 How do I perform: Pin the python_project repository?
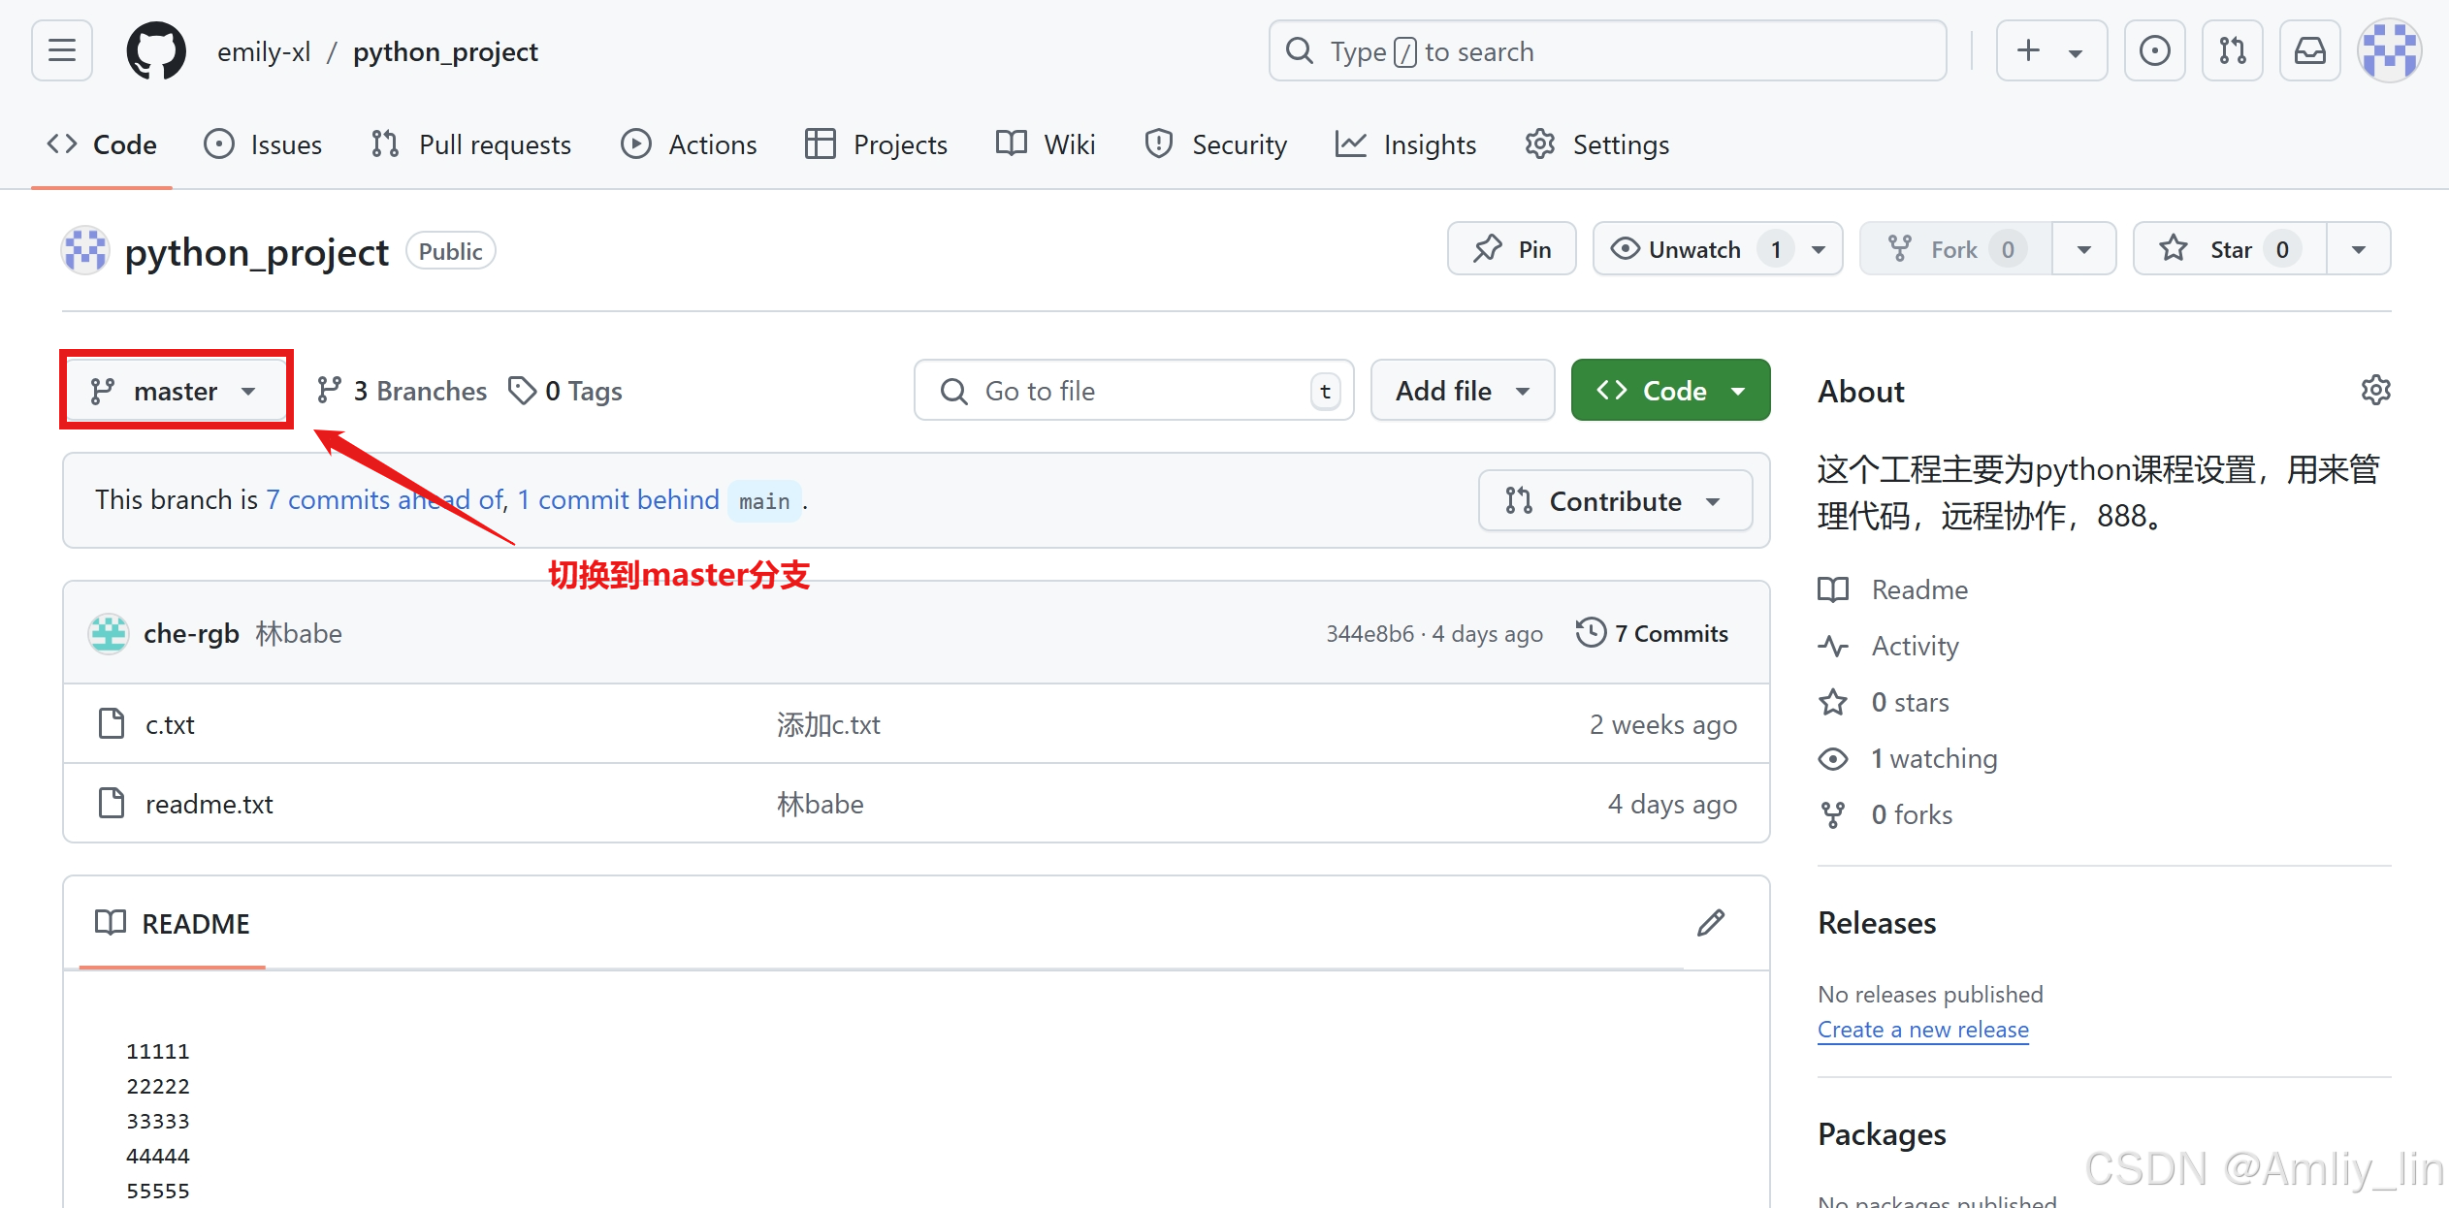(1511, 249)
